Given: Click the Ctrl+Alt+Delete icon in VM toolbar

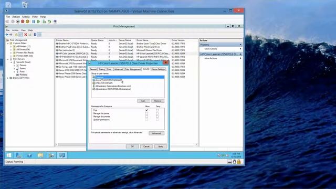Looking at the screenshot, I should [x=7, y=22].
